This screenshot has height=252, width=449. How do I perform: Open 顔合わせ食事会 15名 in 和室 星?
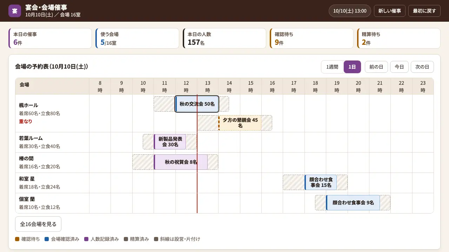(321, 182)
